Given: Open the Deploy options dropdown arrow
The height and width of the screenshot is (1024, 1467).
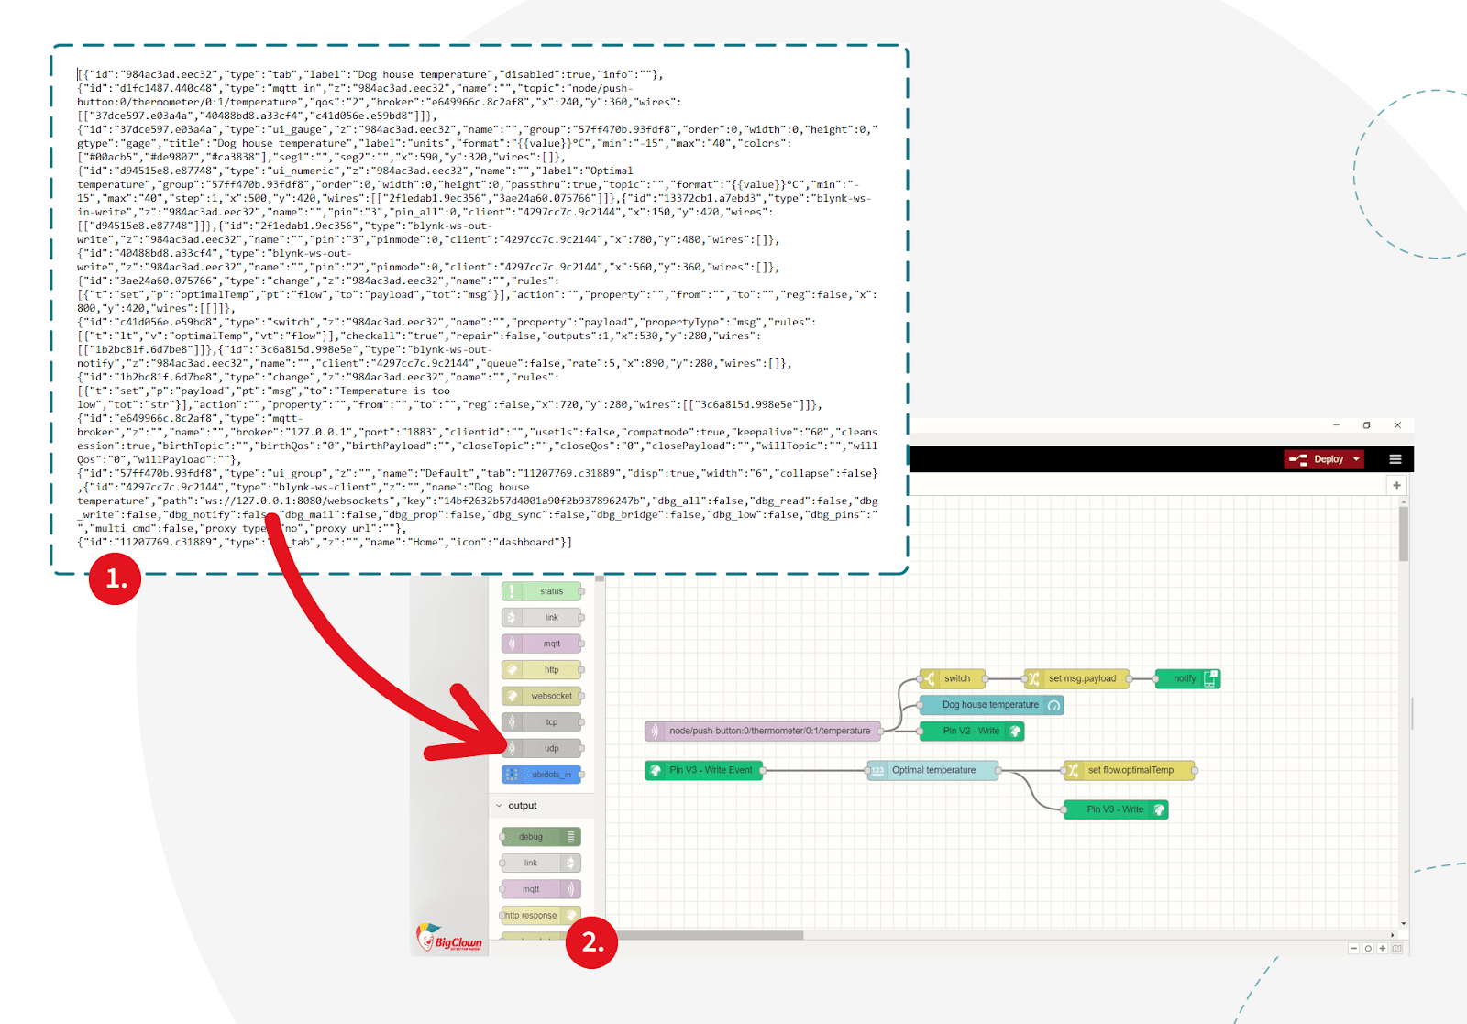Looking at the screenshot, I should tap(1356, 459).
